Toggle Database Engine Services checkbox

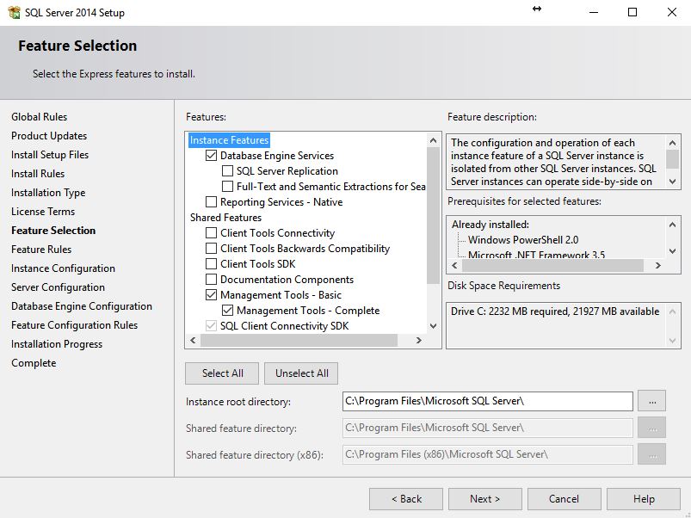tap(211, 156)
